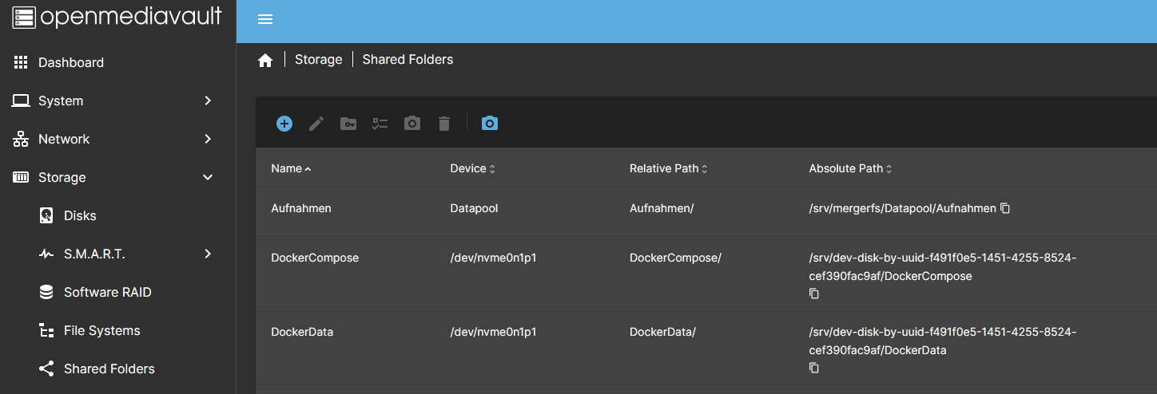The height and width of the screenshot is (394, 1157).
Task: Copy the DockerCompose absolute path
Action: pyautogui.click(x=814, y=294)
